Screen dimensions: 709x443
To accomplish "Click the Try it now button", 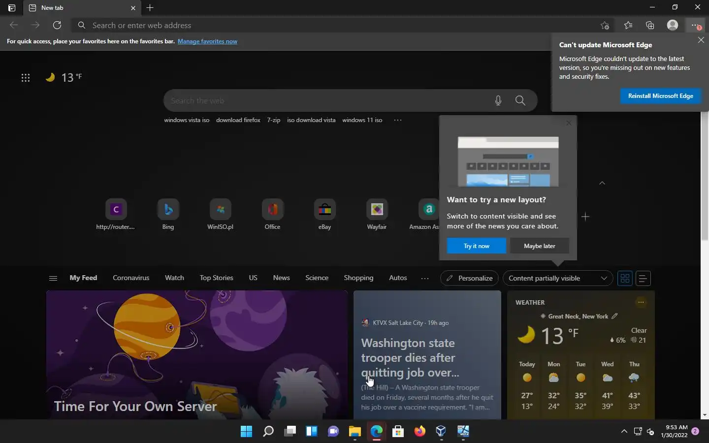I will (476, 246).
